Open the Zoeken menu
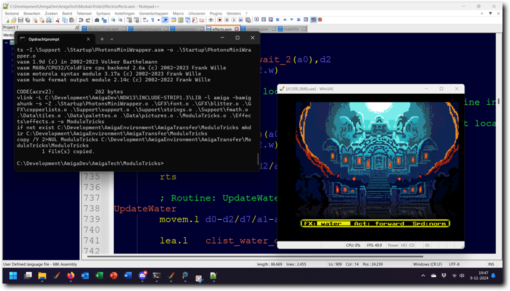 [51, 13]
